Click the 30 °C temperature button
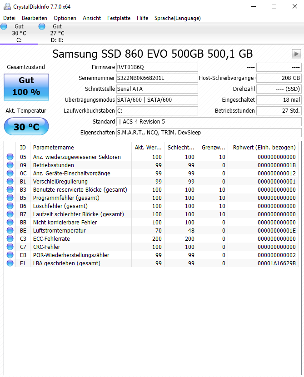Screen dimensions: 304x377 [x=26, y=126]
